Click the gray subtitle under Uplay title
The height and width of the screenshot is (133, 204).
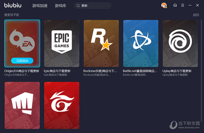pyautogui.click(x=175, y=75)
